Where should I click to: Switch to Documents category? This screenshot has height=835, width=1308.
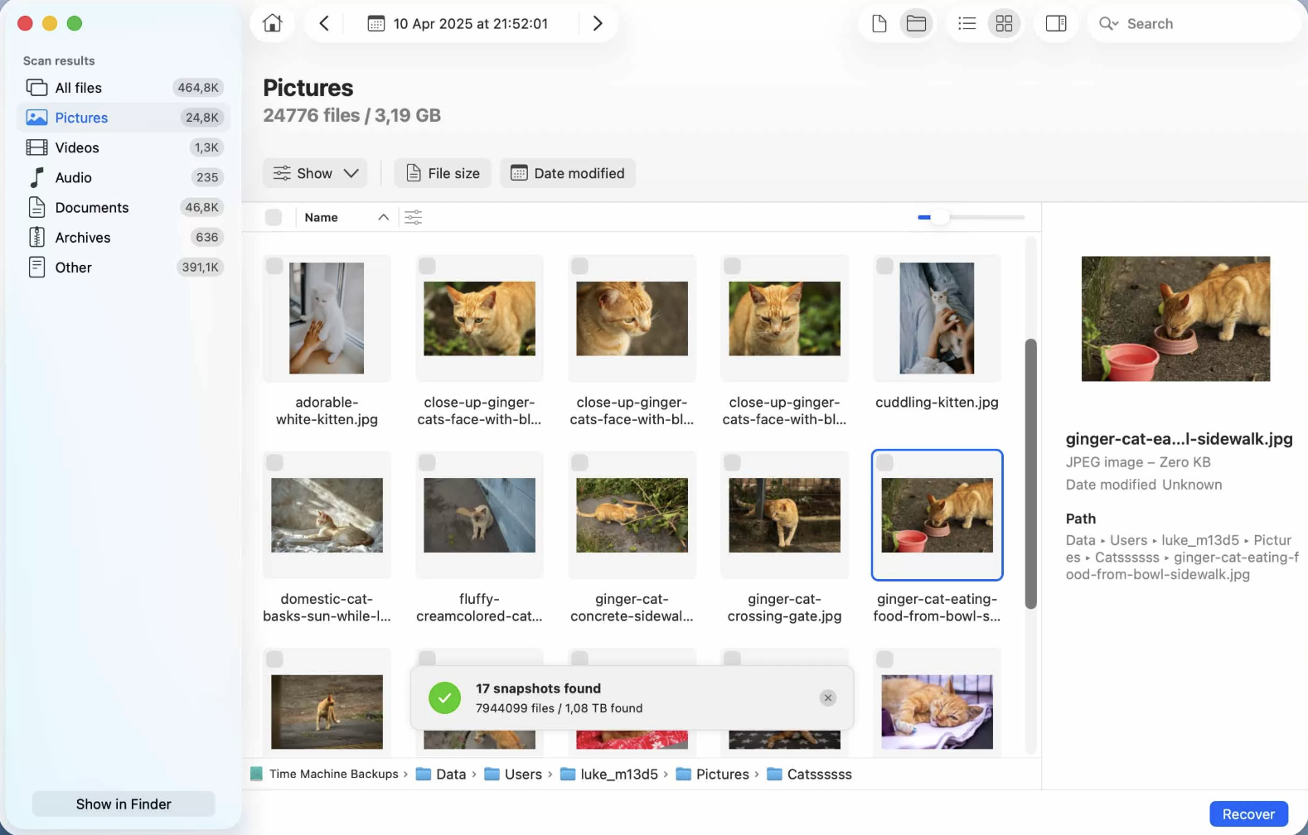124,207
